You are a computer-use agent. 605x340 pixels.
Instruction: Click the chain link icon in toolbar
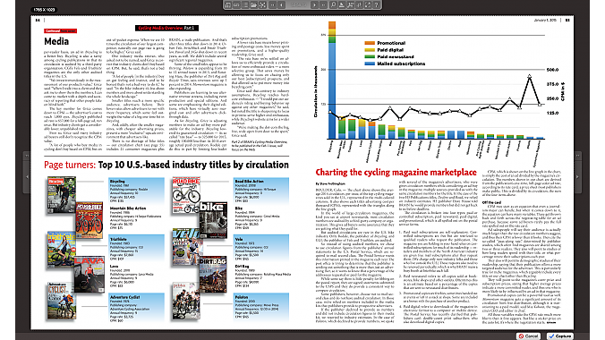click(236, 5)
